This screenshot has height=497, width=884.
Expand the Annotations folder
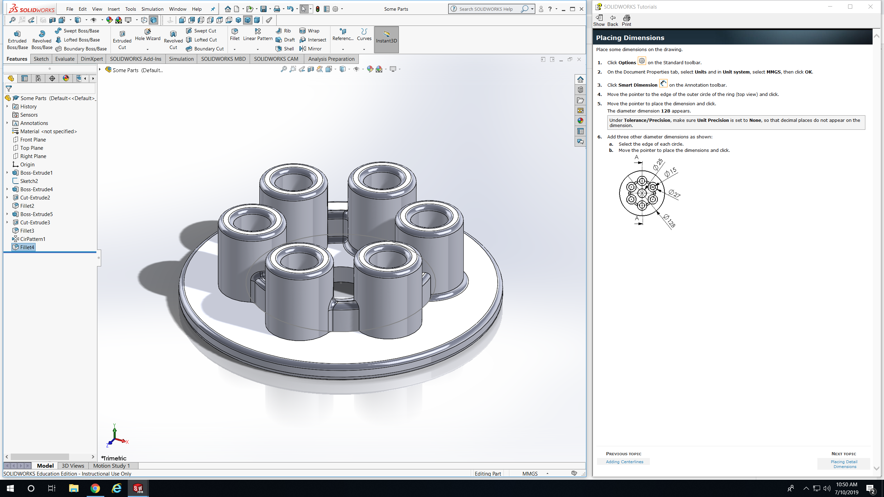click(x=7, y=123)
